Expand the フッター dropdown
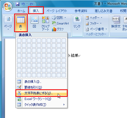Screen dimensions: 127x118 click(x=93, y=24)
